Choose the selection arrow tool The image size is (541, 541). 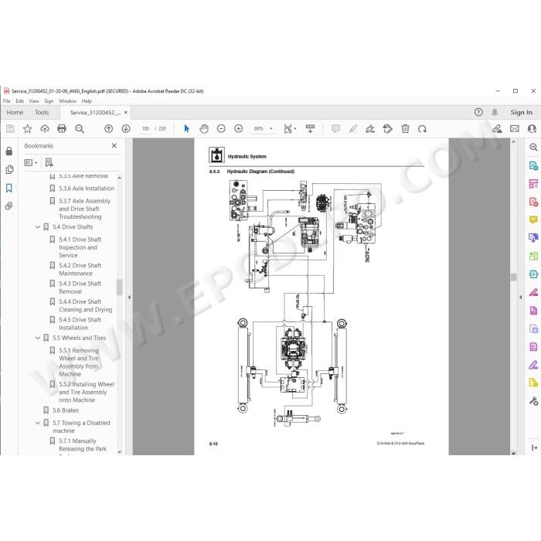tap(187, 129)
